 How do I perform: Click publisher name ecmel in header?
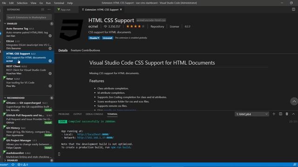(x=93, y=26)
